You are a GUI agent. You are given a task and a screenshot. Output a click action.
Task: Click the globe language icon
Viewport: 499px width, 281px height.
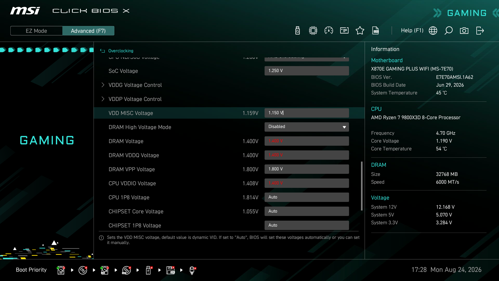433,31
